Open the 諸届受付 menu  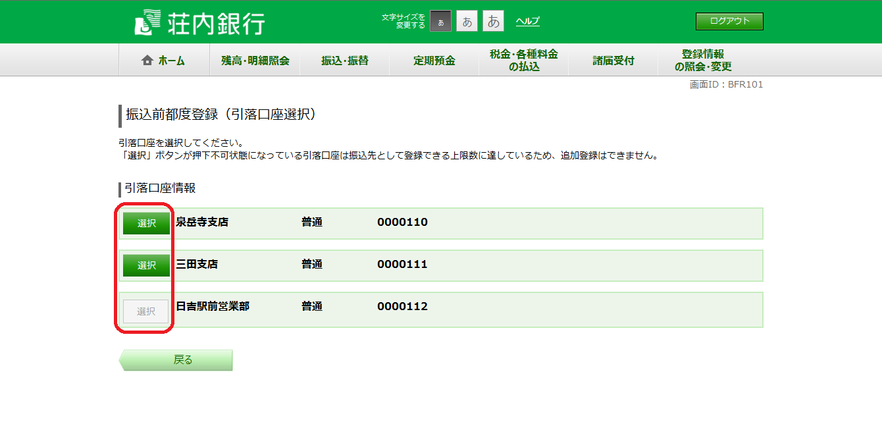click(x=613, y=61)
